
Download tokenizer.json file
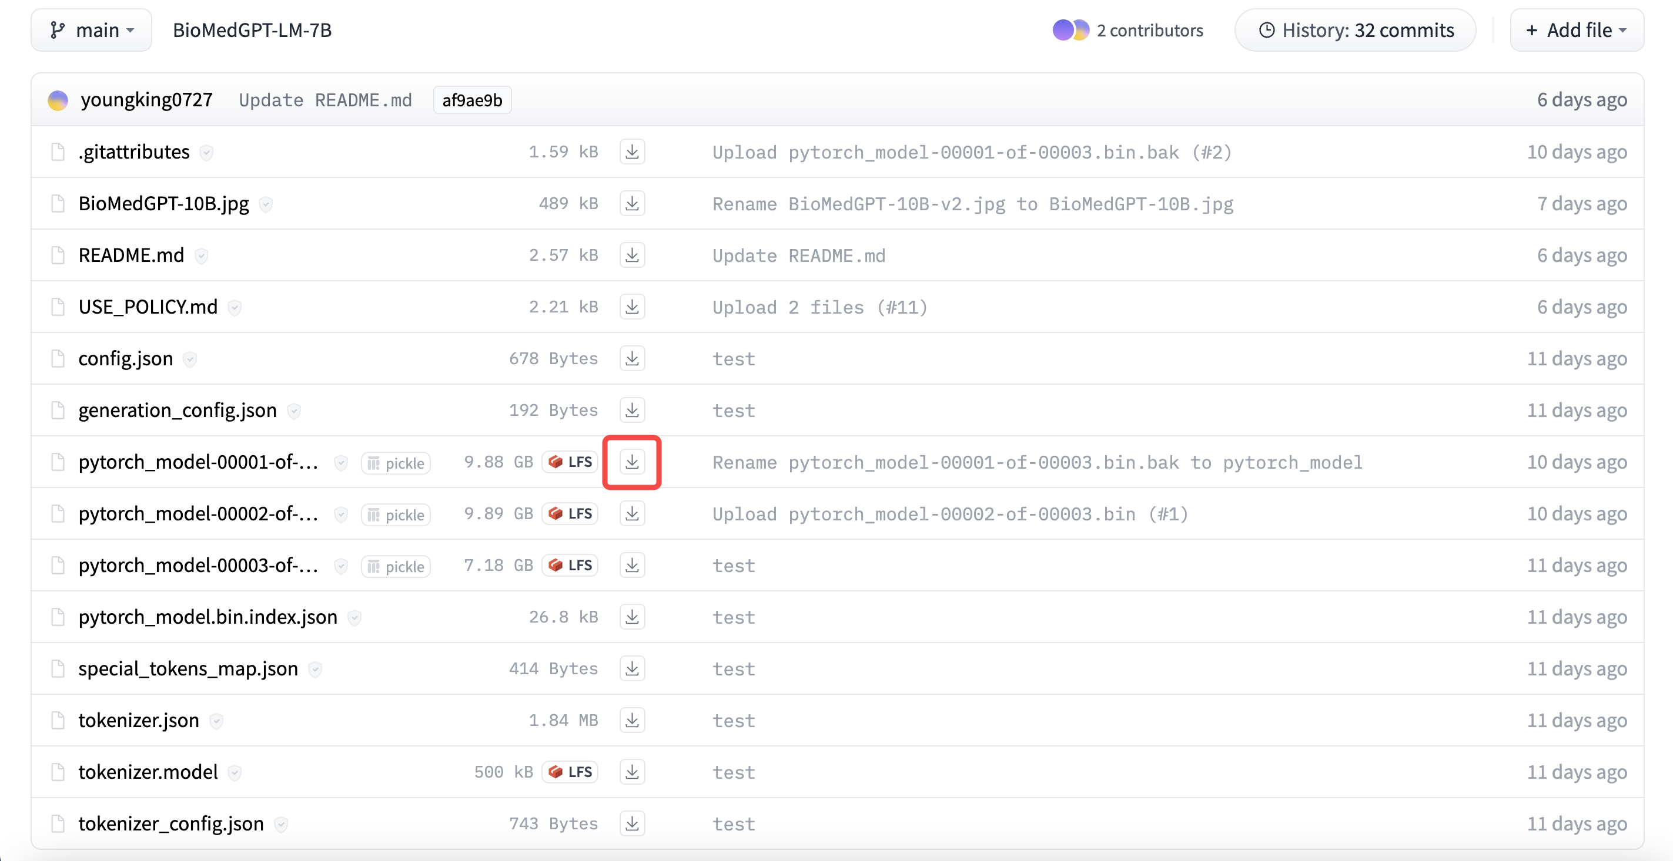point(632,720)
